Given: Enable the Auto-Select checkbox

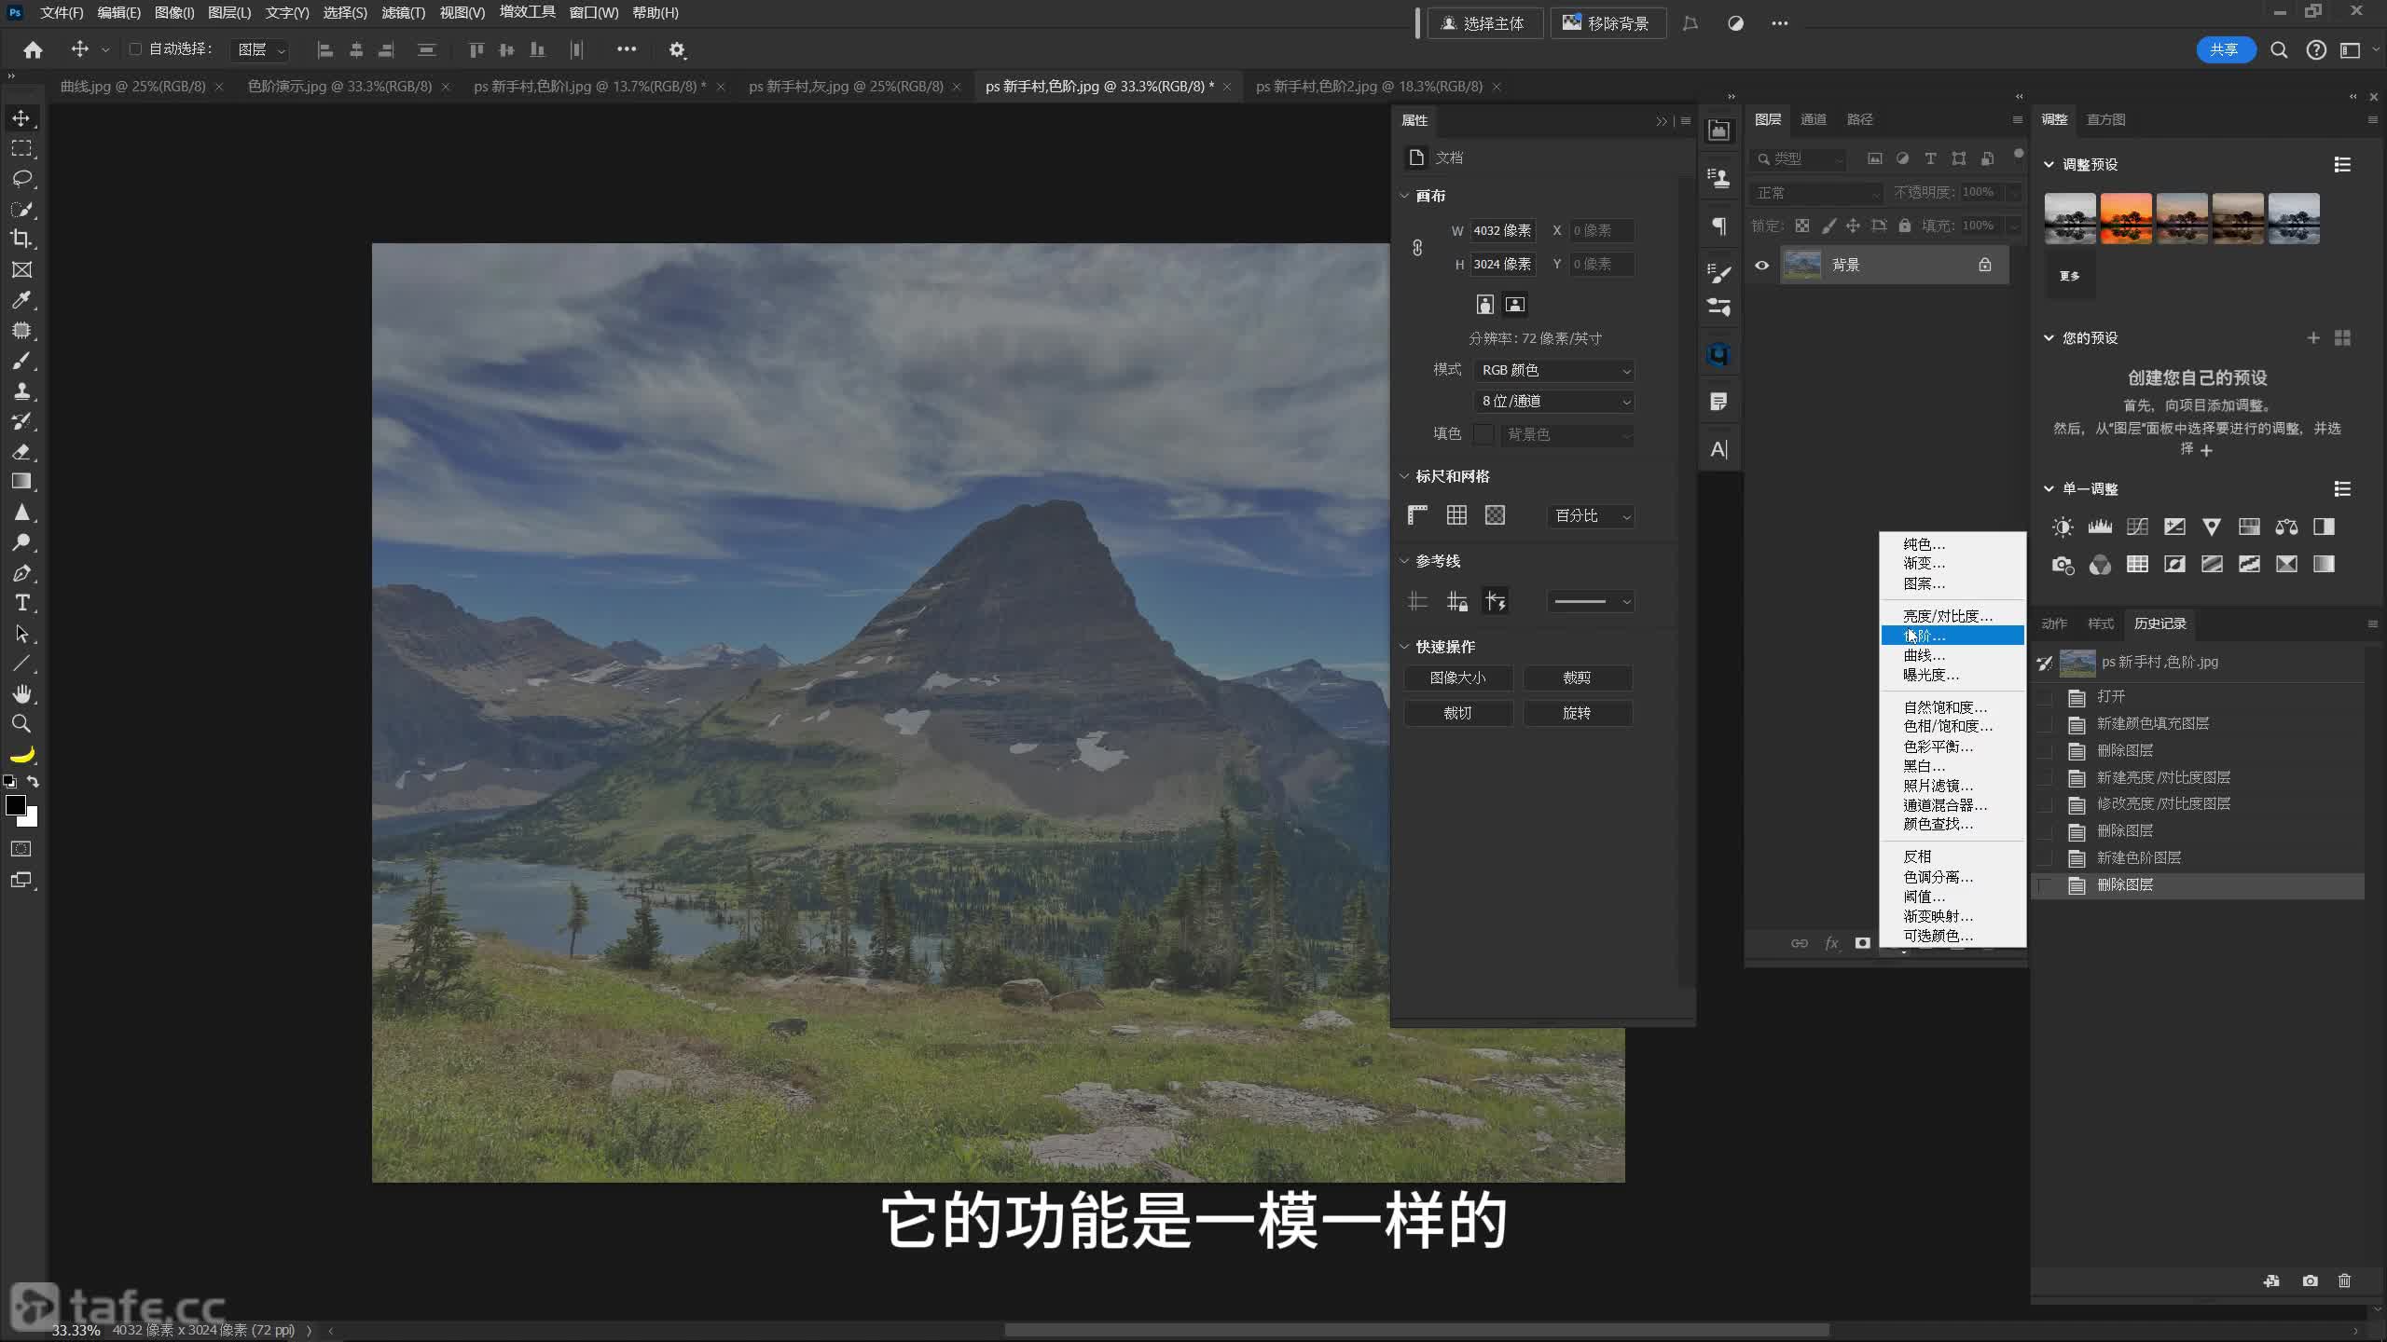Looking at the screenshot, I should point(135,49).
